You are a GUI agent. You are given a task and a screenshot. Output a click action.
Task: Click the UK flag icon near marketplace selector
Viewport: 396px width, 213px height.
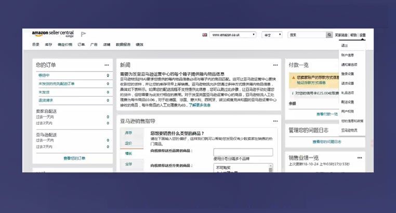205,35
